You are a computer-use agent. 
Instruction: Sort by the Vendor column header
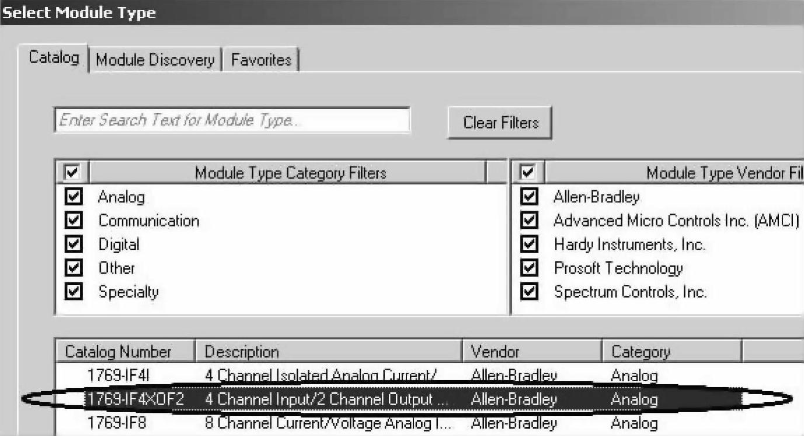(532, 351)
